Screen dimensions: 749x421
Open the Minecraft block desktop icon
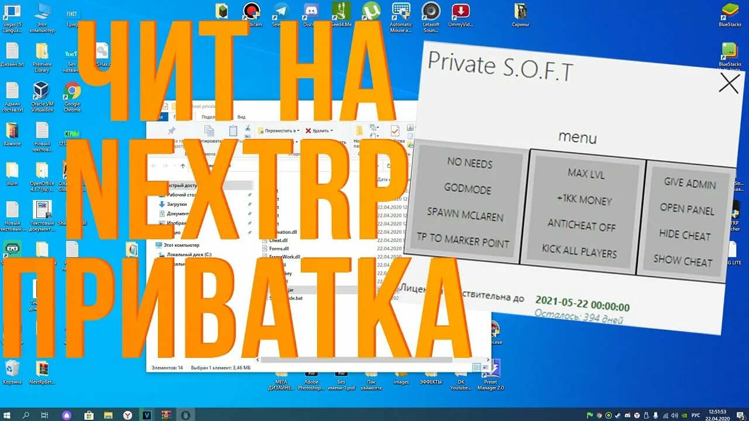pos(221,12)
